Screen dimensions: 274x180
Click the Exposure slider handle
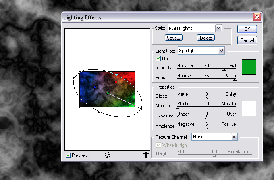206,118
